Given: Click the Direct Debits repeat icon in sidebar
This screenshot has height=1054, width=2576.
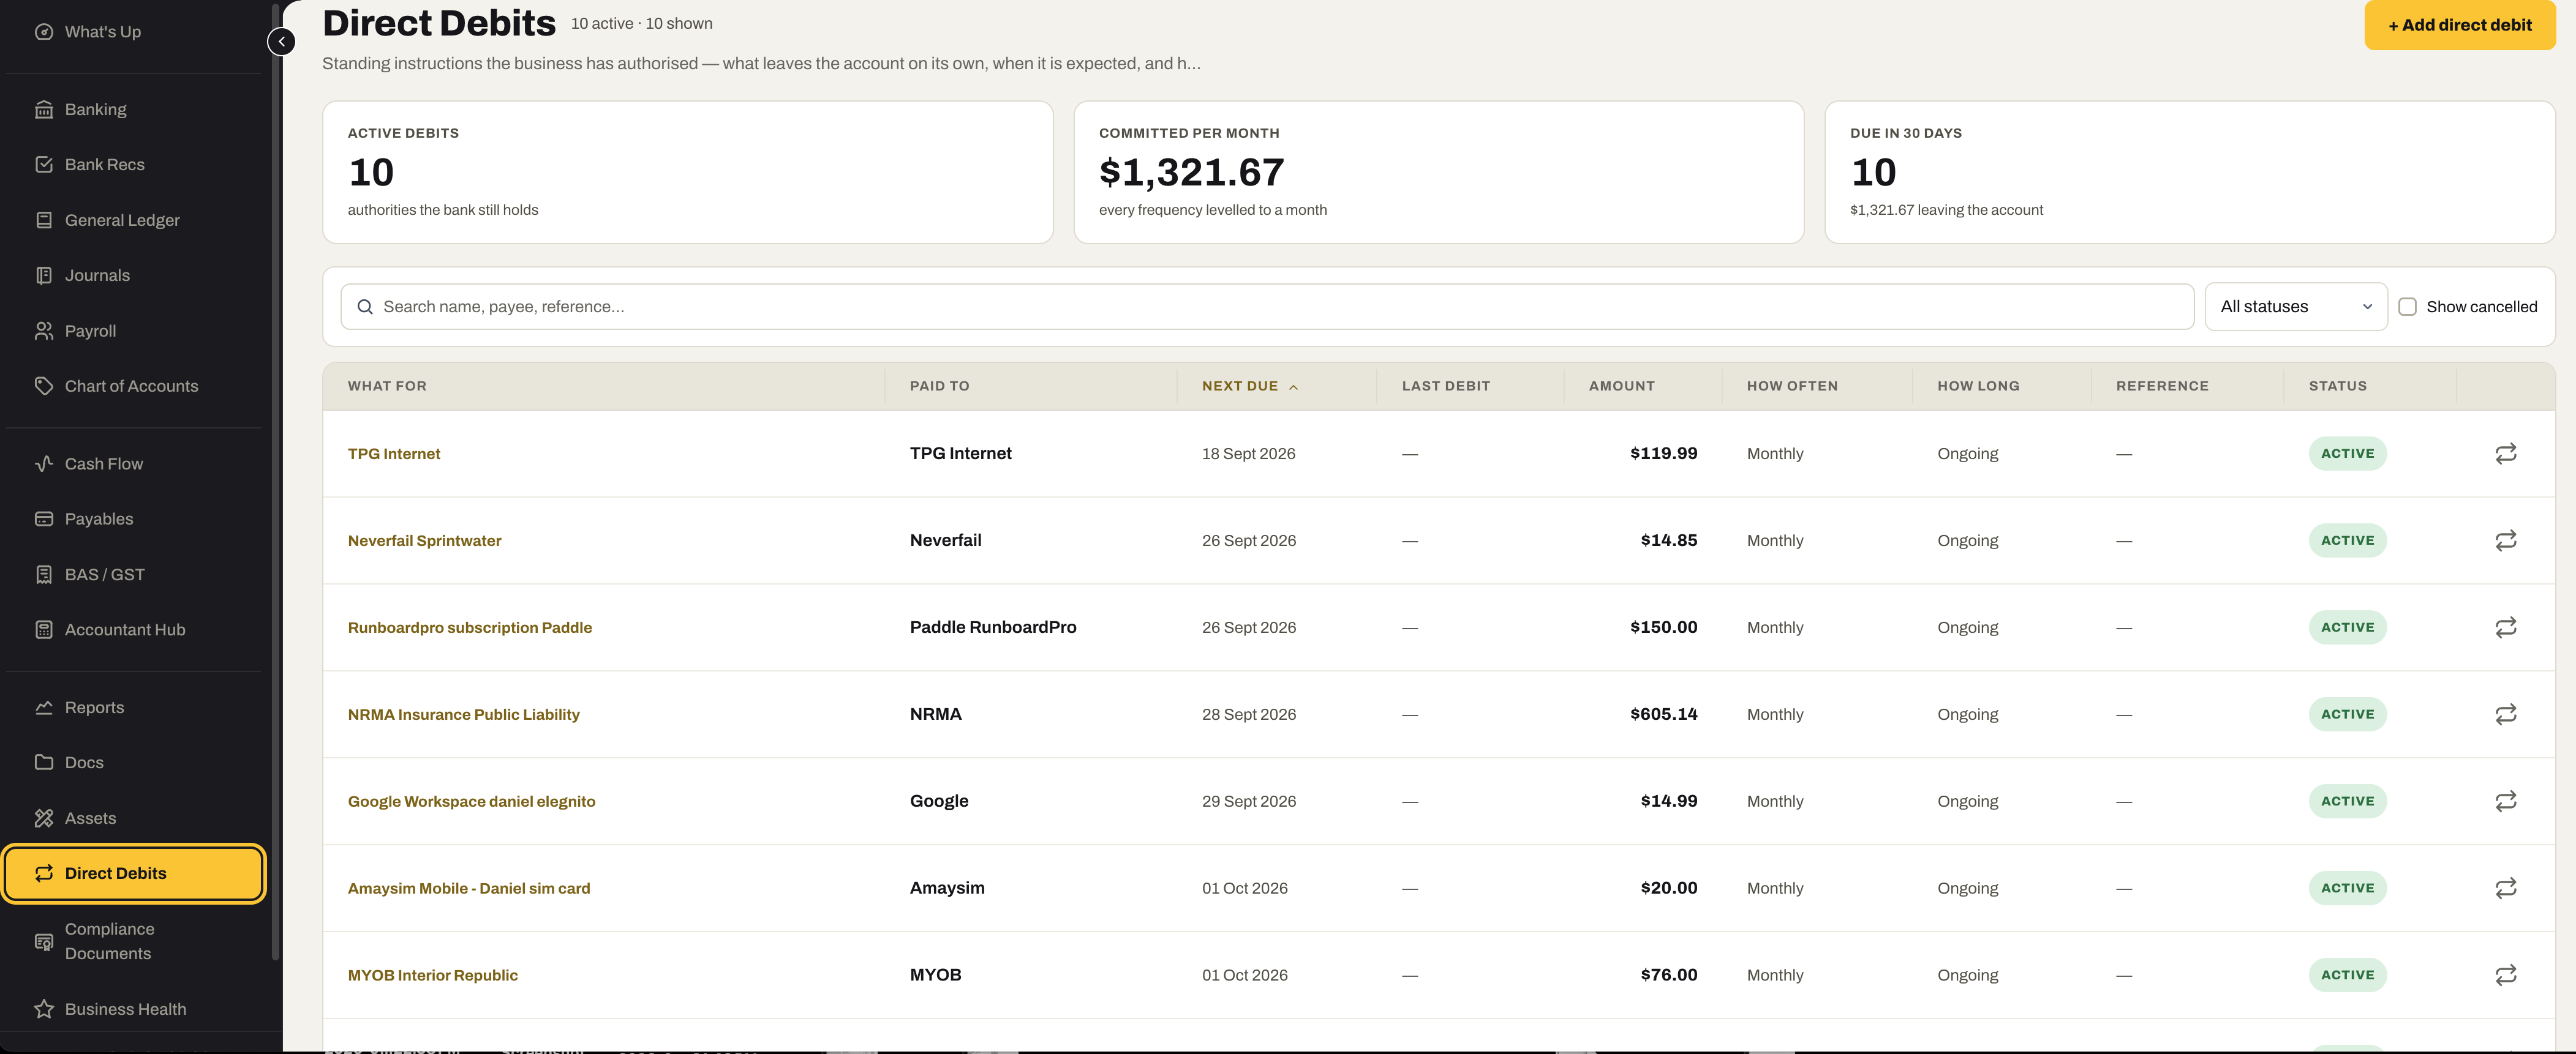Looking at the screenshot, I should [44, 873].
